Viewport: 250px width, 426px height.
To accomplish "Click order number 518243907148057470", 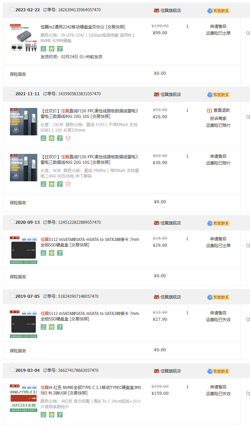I will coord(78,296).
